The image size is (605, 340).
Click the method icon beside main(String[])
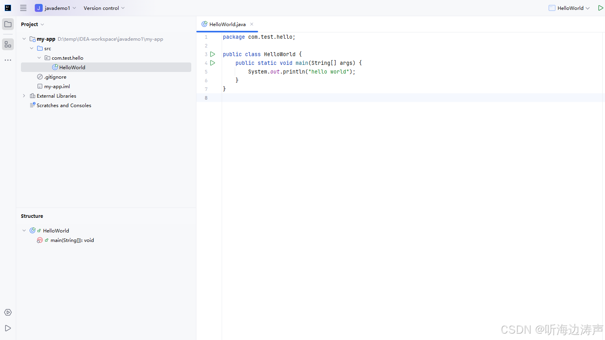point(40,240)
